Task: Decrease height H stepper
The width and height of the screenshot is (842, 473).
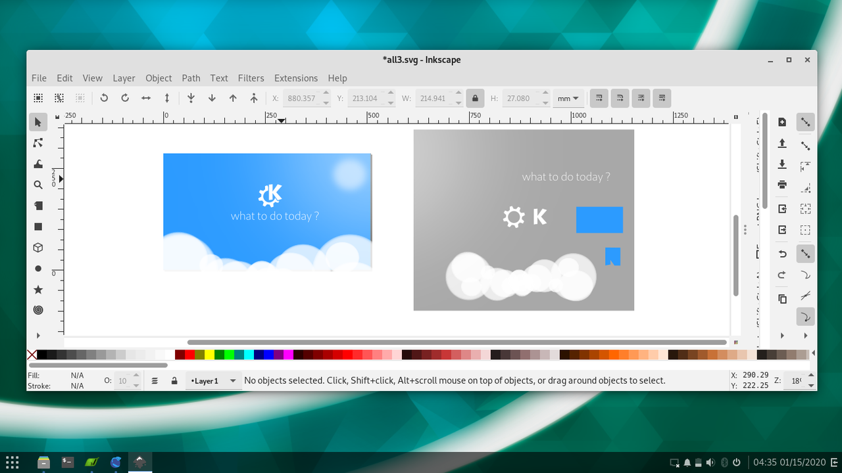Action: click(x=545, y=102)
